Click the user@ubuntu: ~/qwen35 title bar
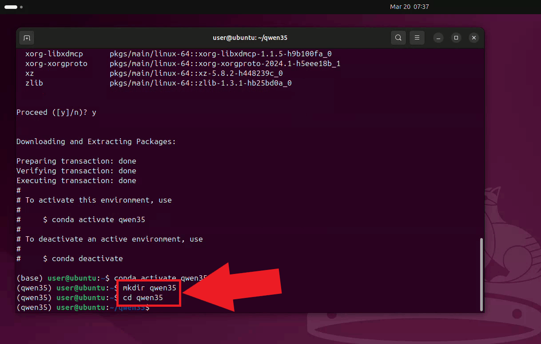The width and height of the screenshot is (541, 344). coord(250,38)
